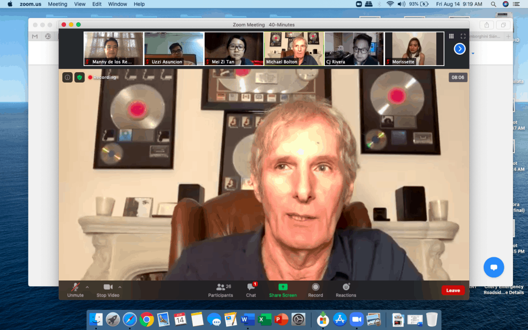Screen dimensions: 528x330
Task: Enter full screen mode in Zoom
Action: (x=463, y=36)
